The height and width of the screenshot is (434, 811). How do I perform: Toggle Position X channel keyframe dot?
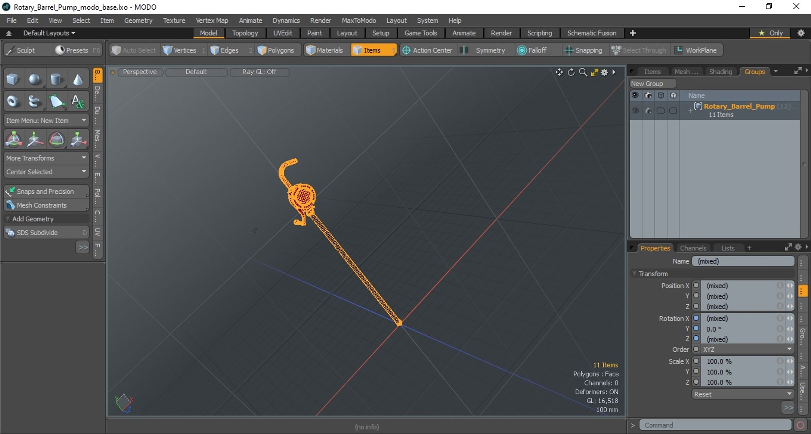click(x=696, y=285)
